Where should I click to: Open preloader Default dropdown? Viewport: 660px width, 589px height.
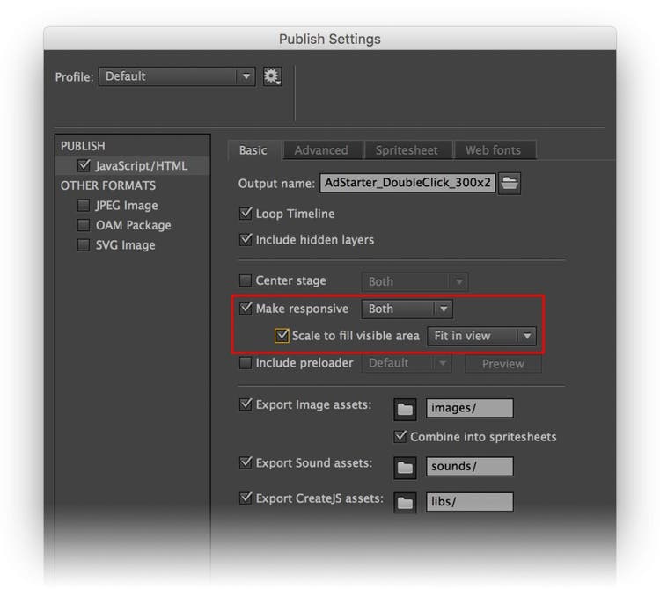[407, 363]
